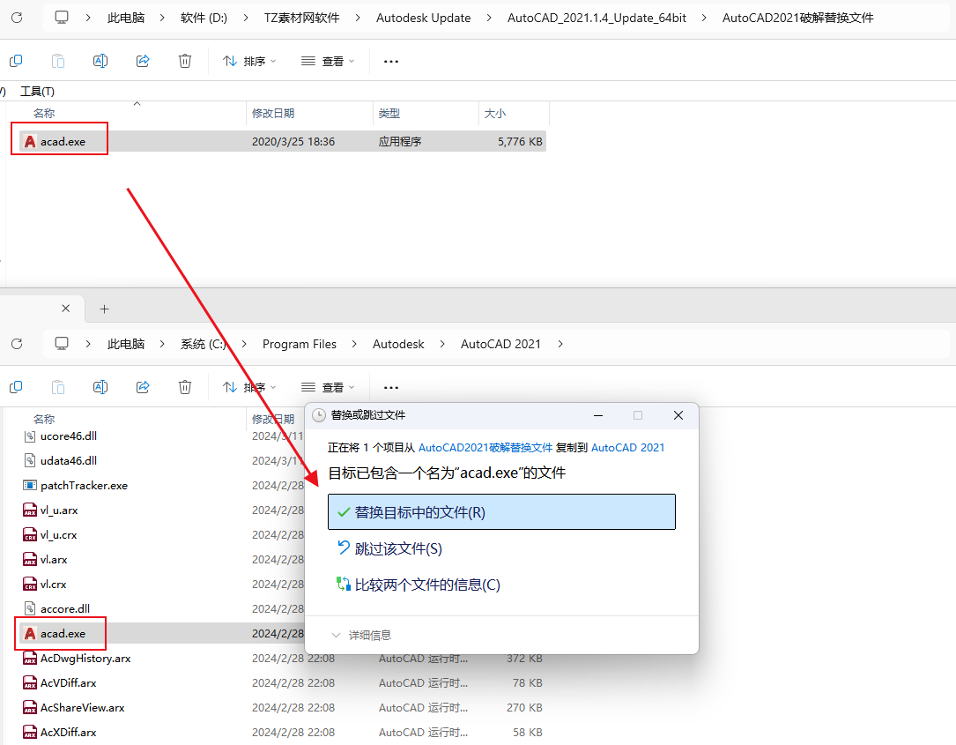Click AutoCAD 2021 breadcrumb in lower address bar
Screen dimensions: 956x745
[x=500, y=344]
